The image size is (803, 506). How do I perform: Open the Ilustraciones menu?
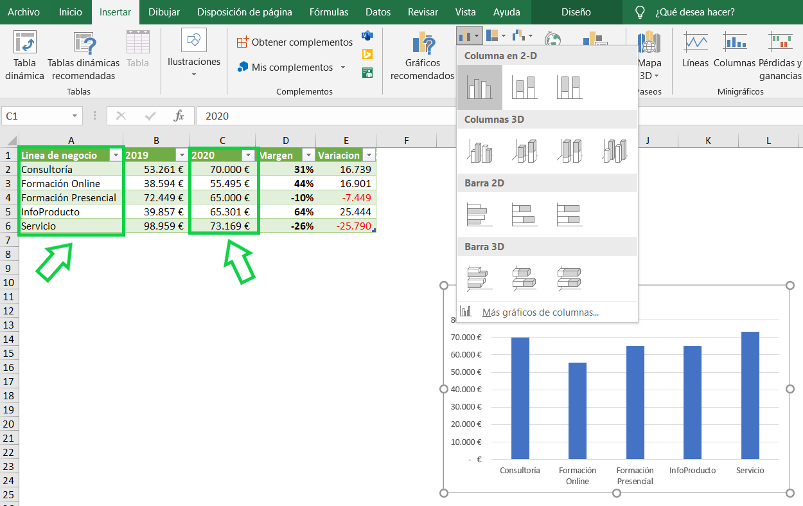pyautogui.click(x=193, y=53)
